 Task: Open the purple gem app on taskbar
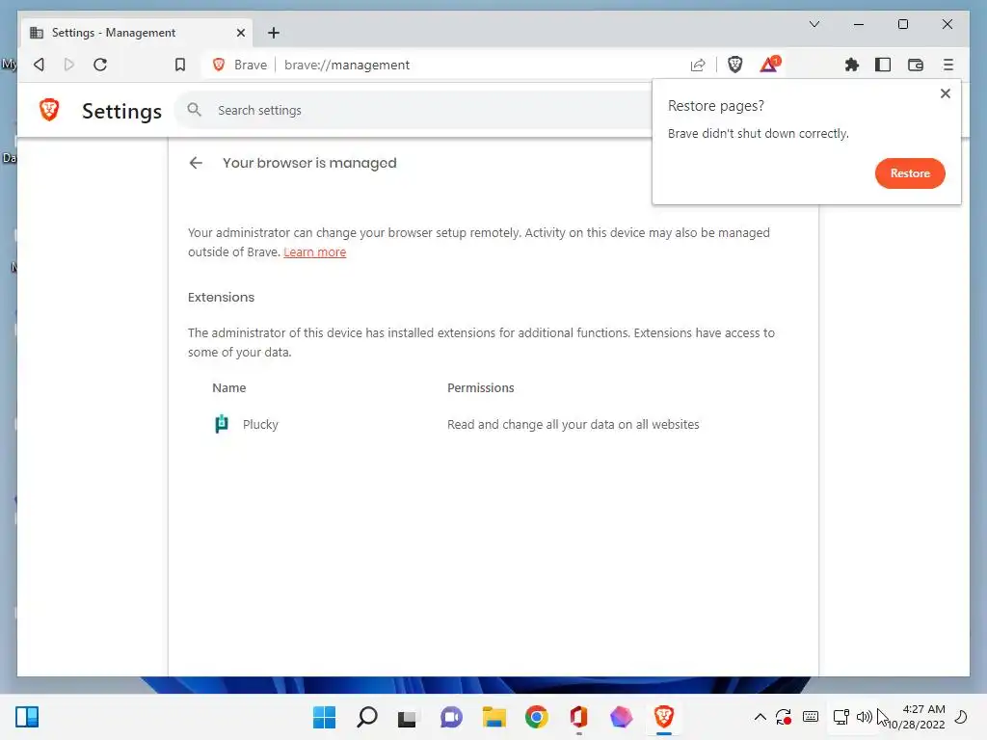tap(622, 717)
